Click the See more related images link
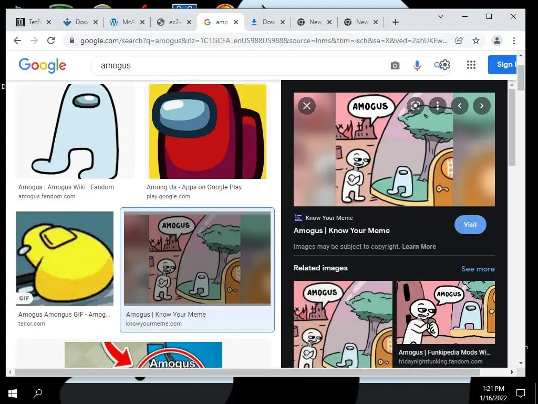Image resolution: width=538 pixels, height=404 pixels. coord(478,269)
